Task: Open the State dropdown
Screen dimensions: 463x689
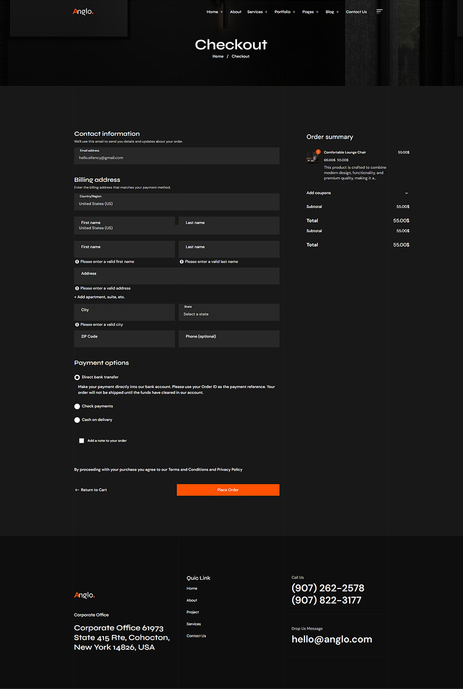Action: (x=229, y=312)
